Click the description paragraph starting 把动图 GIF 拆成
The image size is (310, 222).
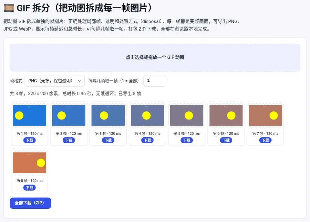pos(122,25)
